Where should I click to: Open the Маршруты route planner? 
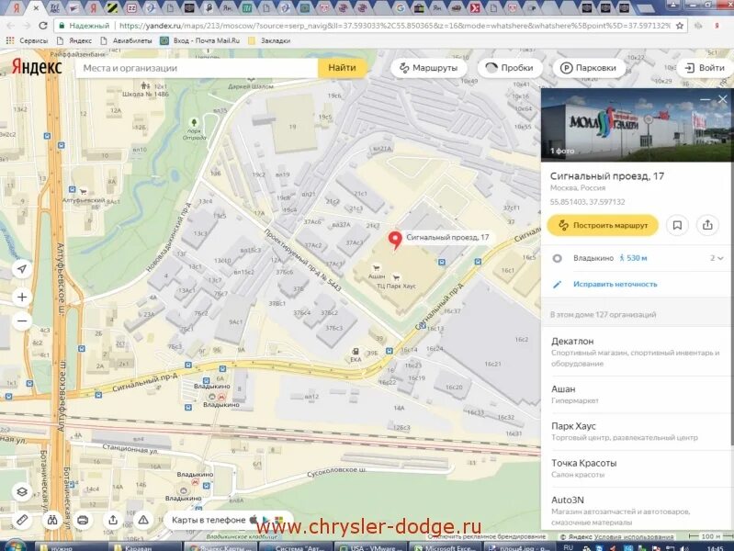tap(428, 68)
